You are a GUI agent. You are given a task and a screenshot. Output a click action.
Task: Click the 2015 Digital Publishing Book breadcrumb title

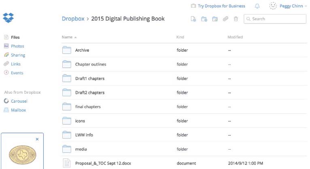(128, 19)
